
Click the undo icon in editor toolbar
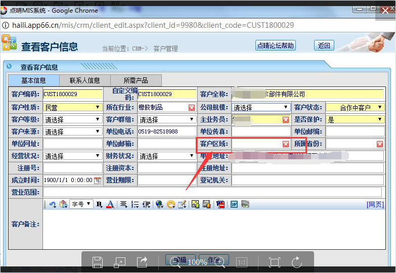(x=53, y=204)
